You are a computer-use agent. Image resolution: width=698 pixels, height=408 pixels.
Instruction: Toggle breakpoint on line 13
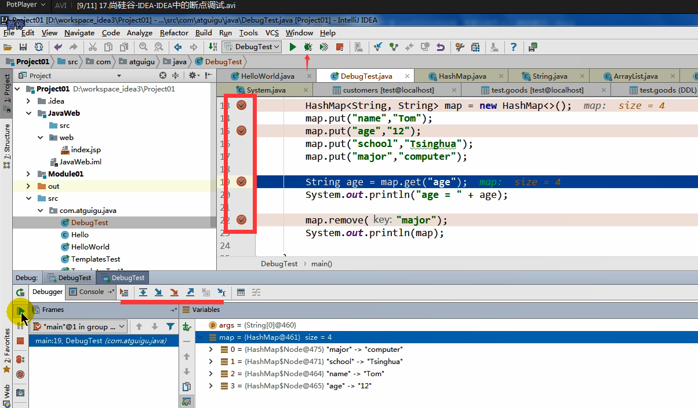[242, 105]
